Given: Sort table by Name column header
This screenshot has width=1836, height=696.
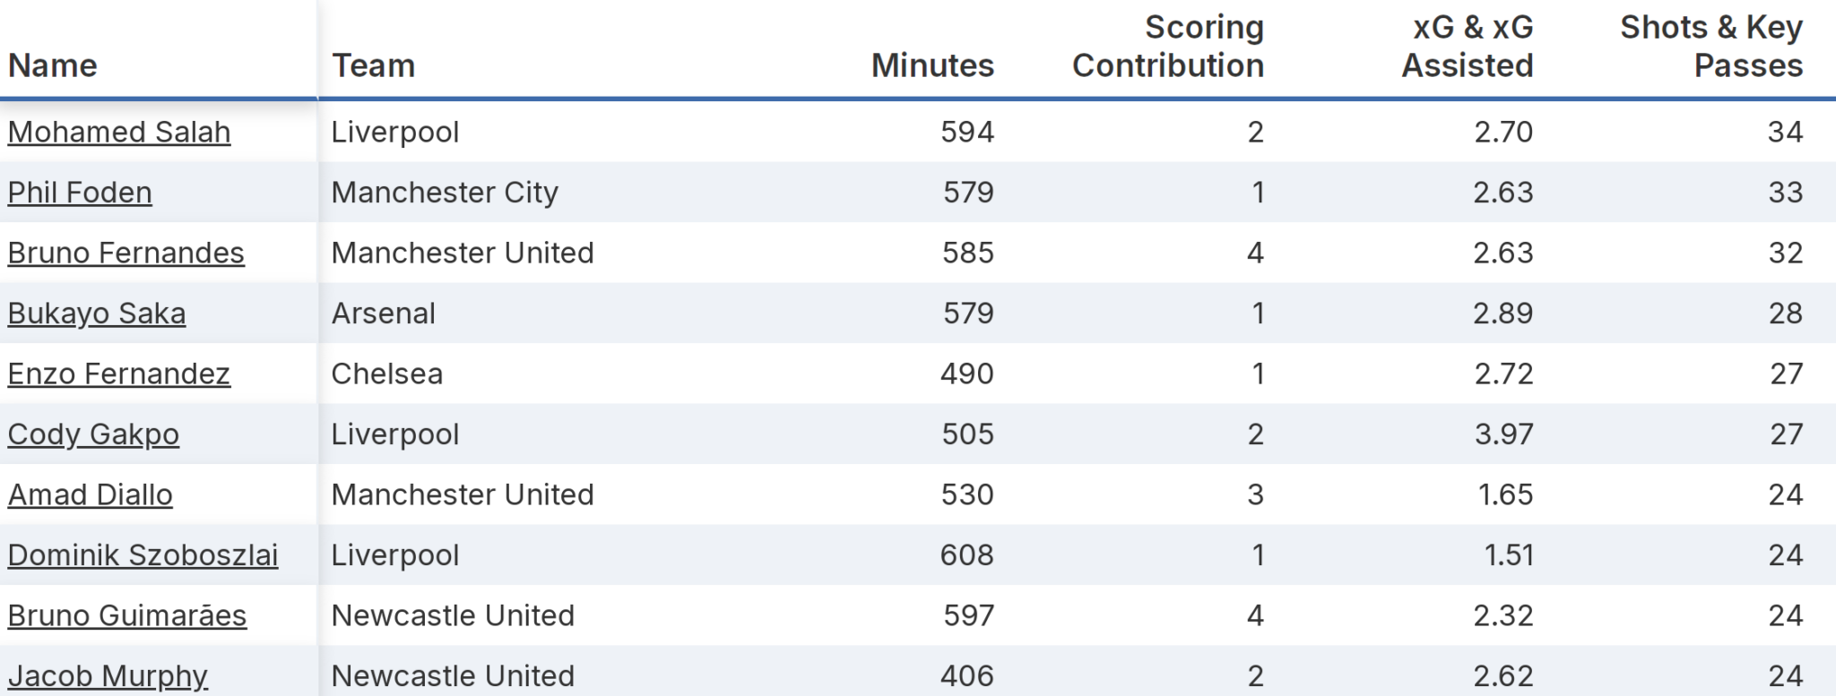Looking at the screenshot, I should 53,65.
